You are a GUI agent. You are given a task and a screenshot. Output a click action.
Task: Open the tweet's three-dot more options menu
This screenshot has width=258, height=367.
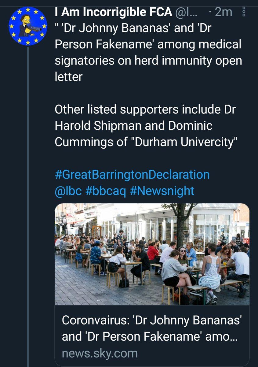(x=243, y=13)
